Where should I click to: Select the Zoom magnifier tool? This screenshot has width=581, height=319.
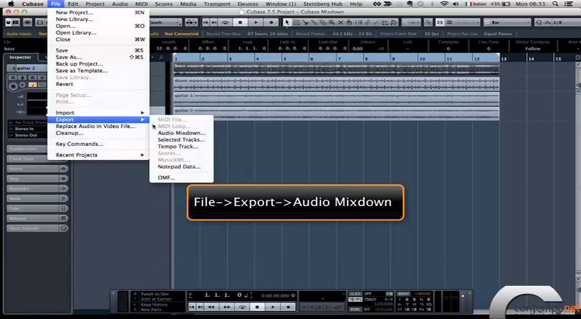point(332,23)
